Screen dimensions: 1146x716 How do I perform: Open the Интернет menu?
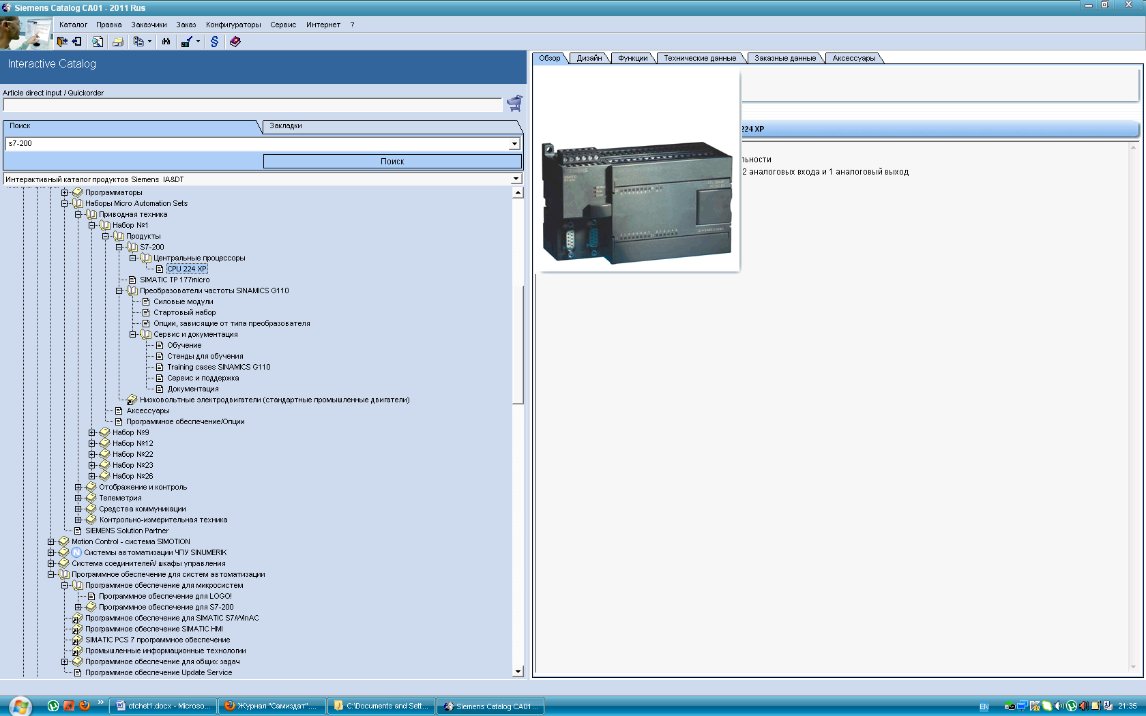tap(323, 25)
